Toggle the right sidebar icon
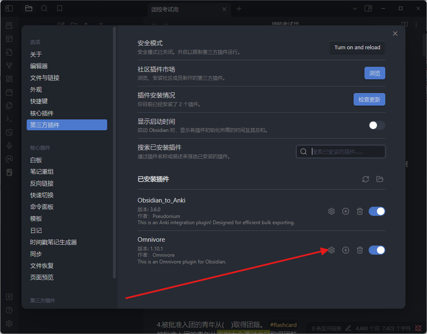Screen dimensions: 427x334 [368, 8]
